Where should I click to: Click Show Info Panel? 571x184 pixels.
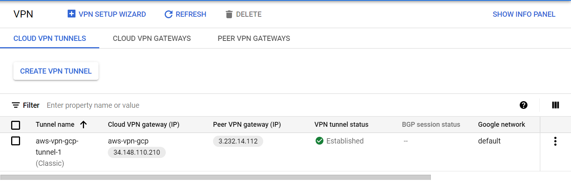tap(524, 14)
